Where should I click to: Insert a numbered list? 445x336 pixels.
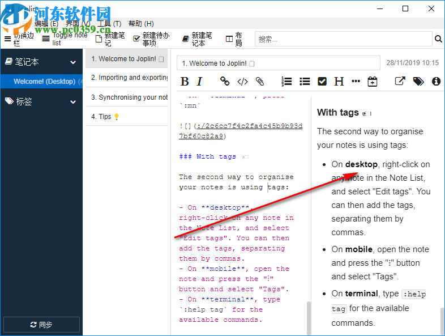(x=287, y=82)
